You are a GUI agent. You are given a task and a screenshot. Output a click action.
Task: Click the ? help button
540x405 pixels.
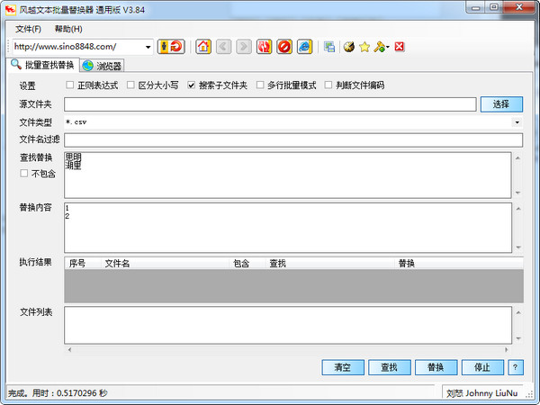pos(516,367)
